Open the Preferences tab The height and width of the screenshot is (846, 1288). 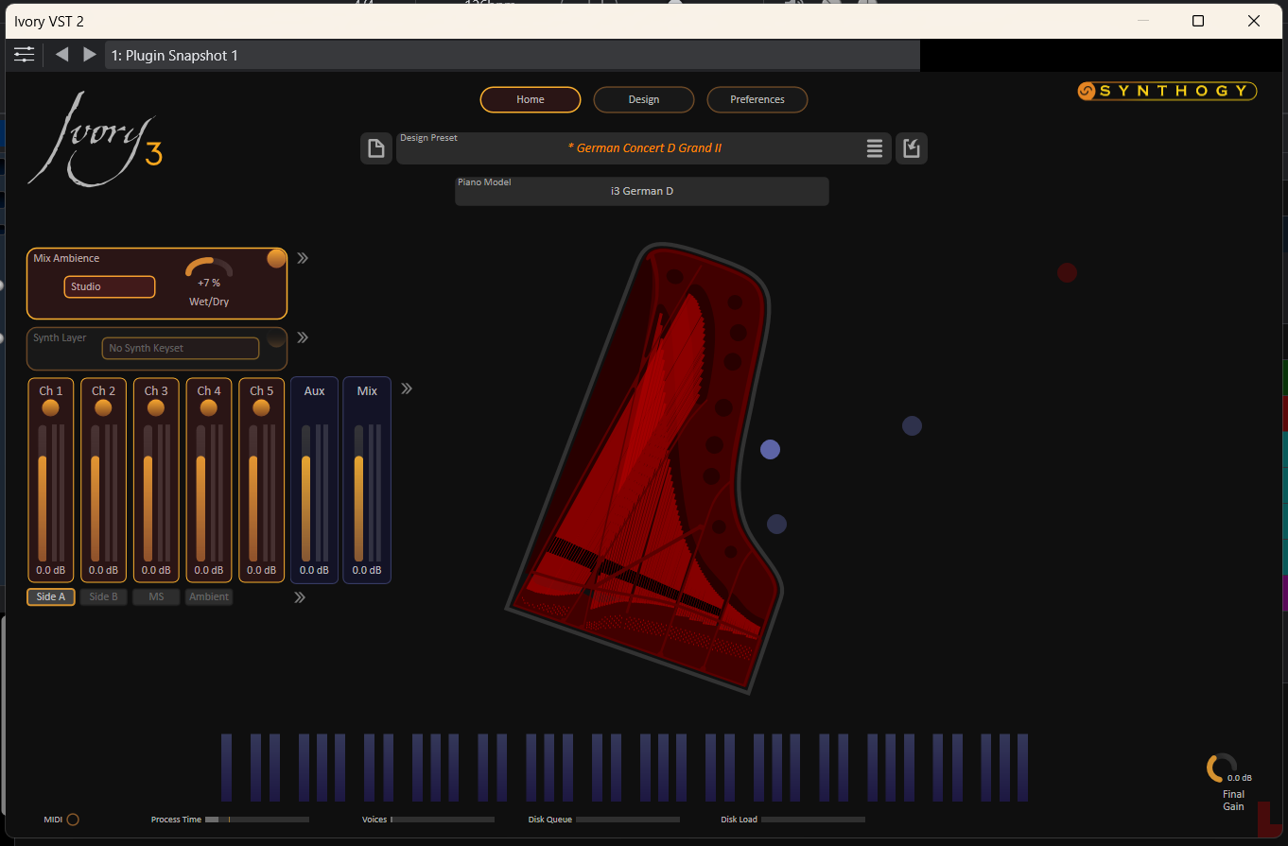tap(757, 99)
